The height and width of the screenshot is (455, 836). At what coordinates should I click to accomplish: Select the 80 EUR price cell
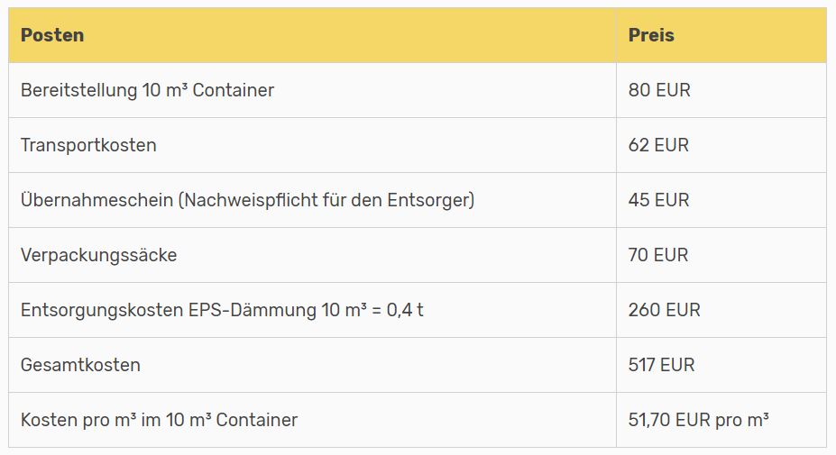(x=721, y=90)
